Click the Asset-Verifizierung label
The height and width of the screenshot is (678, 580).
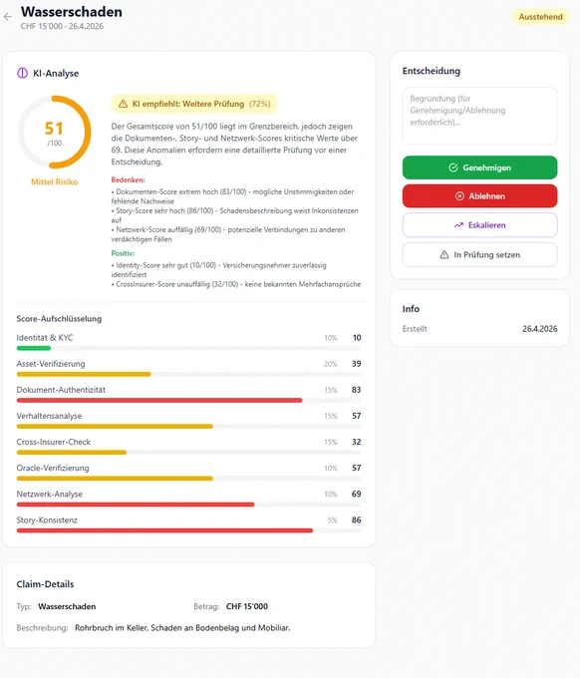click(x=51, y=364)
